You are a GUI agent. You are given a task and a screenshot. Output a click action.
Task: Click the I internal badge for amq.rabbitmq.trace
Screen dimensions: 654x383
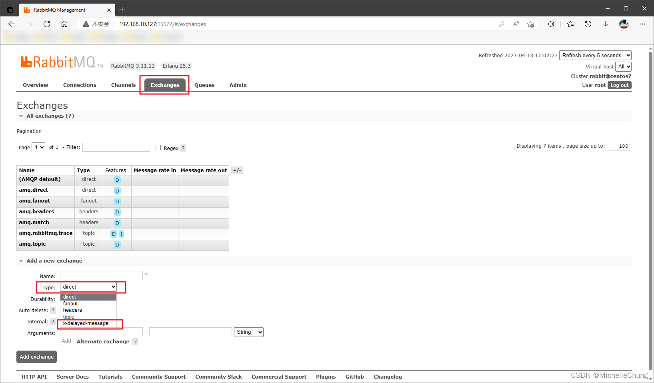point(121,234)
